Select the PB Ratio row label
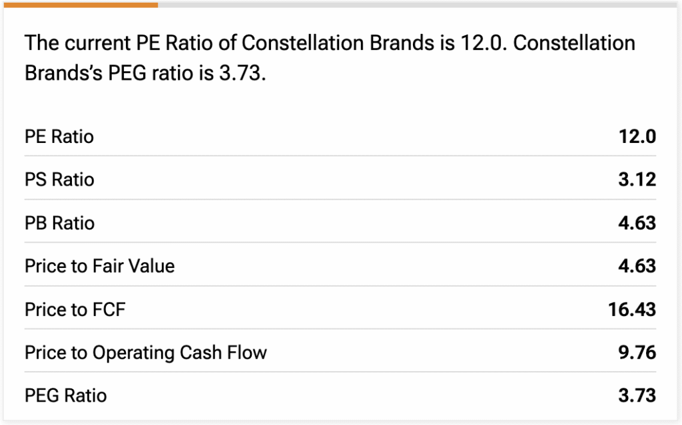 [59, 223]
